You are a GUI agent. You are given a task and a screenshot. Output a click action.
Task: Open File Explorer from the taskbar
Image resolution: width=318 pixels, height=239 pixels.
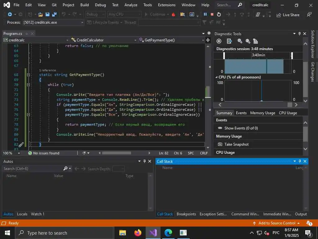click(122, 233)
